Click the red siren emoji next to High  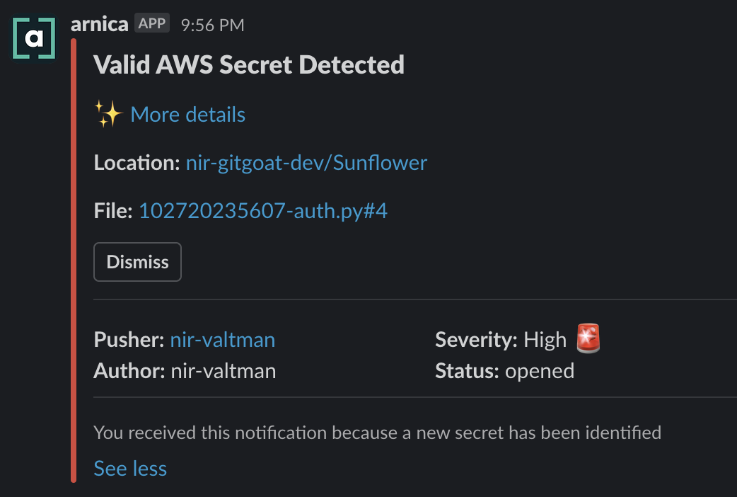click(588, 339)
